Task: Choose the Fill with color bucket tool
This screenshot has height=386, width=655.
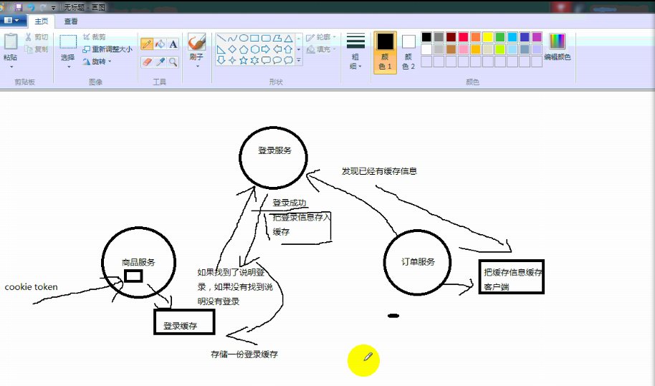Action: (x=161, y=44)
